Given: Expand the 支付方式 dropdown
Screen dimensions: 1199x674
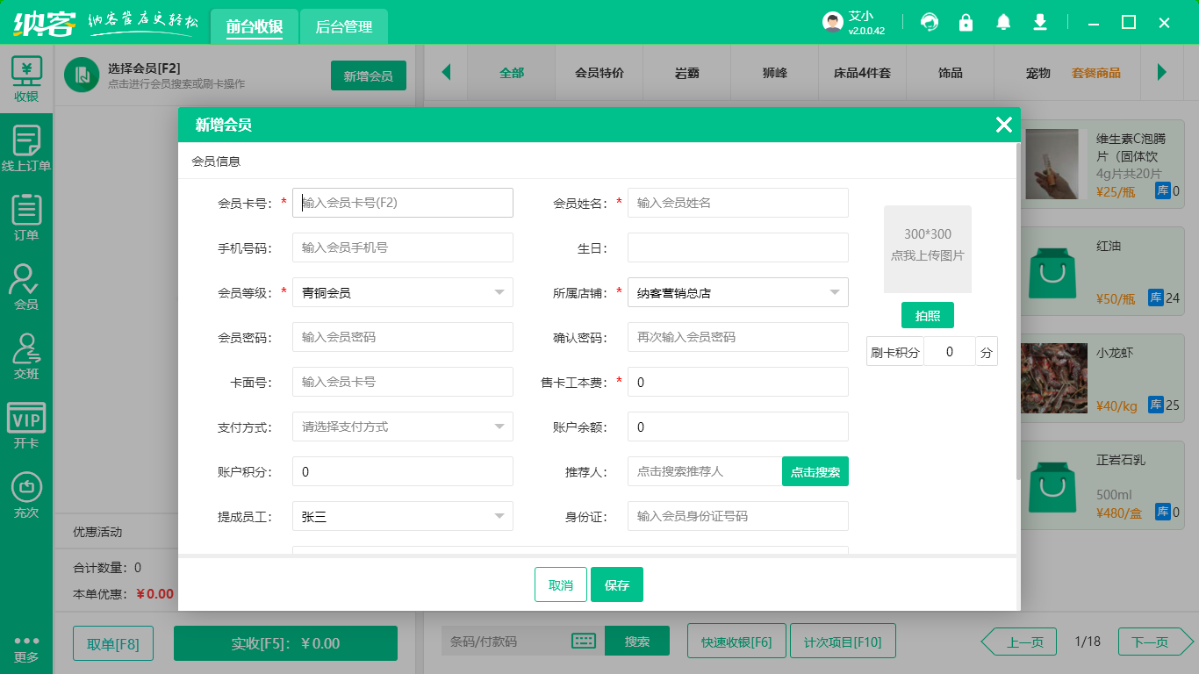Looking at the screenshot, I should point(499,427).
